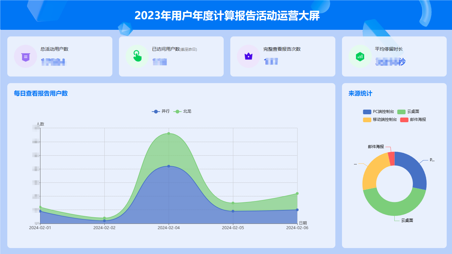Click the blurred value under 平均停留时长
Viewport: 452px width, 254px height.
(x=390, y=62)
